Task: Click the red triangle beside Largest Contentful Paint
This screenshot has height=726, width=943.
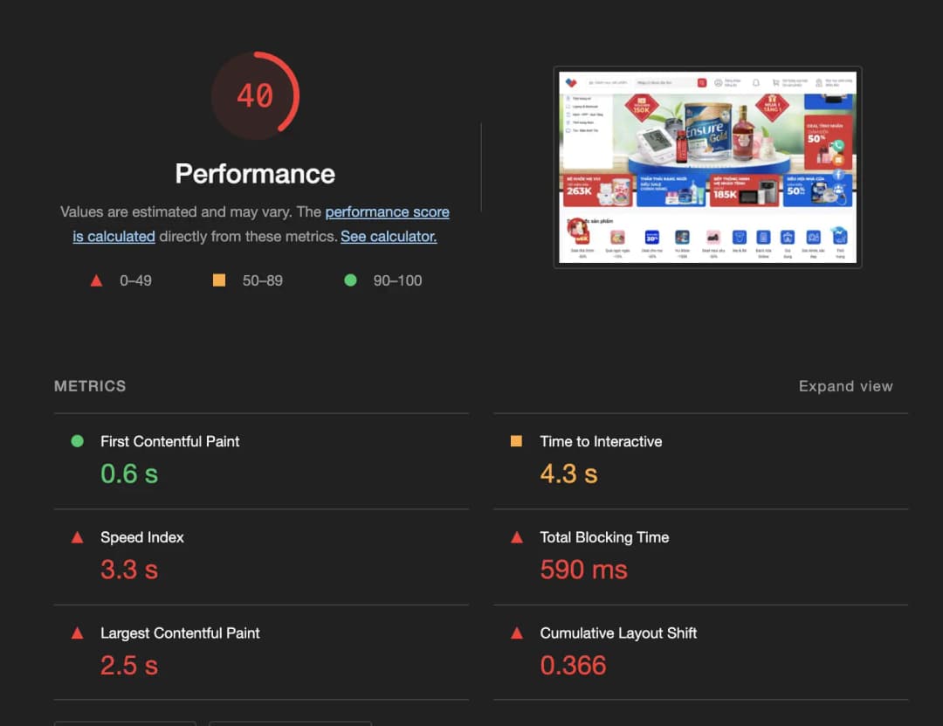Action: coord(77,633)
